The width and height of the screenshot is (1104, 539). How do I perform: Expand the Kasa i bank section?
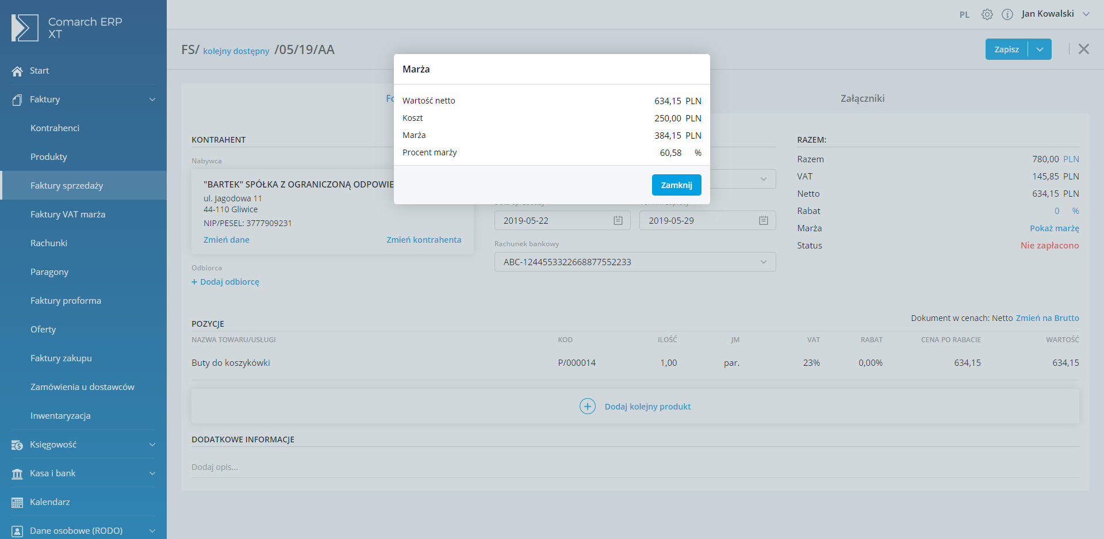pos(152,473)
